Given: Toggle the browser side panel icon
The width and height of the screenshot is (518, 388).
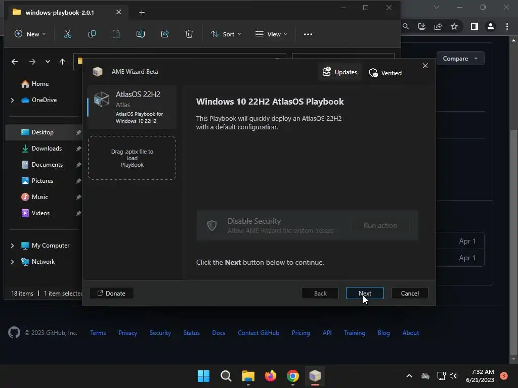Looking at the screenshot, I should [474, 26].
